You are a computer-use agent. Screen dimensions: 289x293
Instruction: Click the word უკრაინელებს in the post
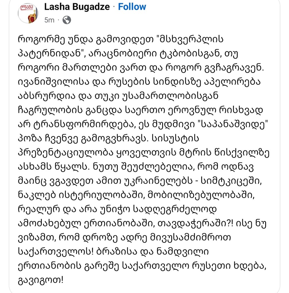tap(158, 181)
